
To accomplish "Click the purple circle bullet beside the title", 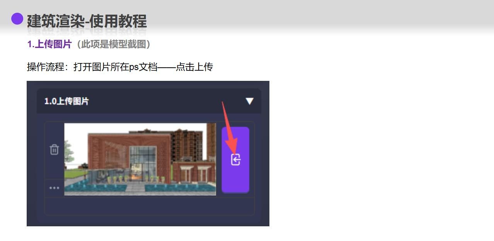I will point(17,19).
